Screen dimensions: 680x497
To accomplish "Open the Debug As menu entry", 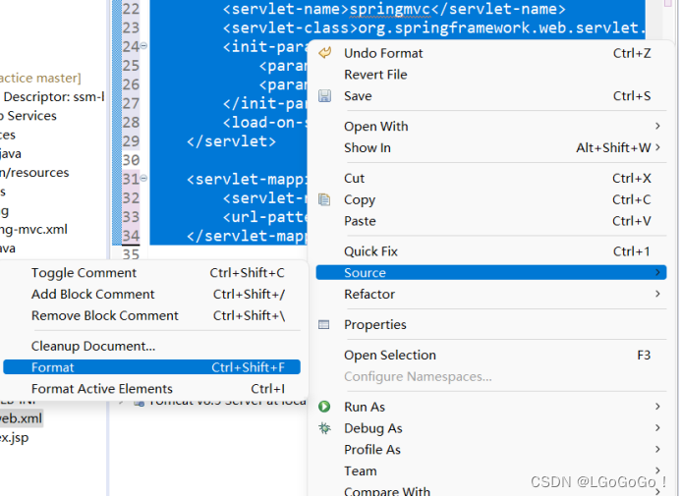I will click(x=491, y=428).
